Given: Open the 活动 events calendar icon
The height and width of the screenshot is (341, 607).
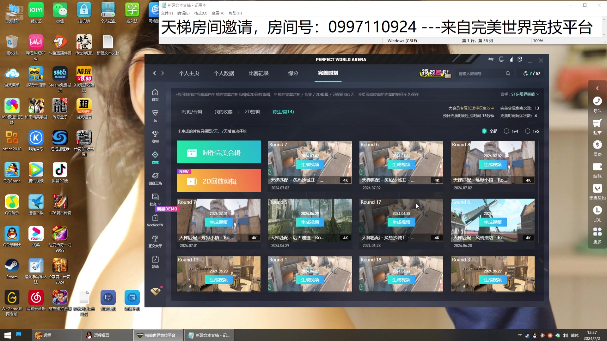Looking at the screenshot, I should [155, 262].
